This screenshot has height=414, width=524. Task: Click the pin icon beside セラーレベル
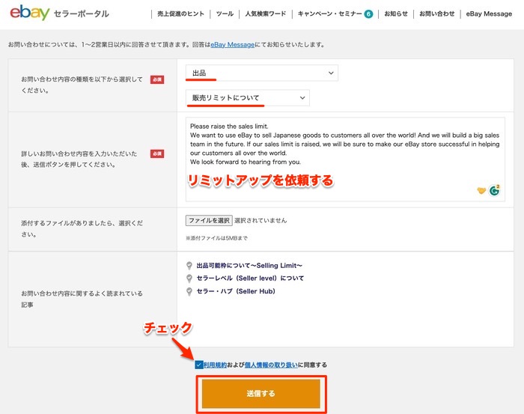pyautogui.click(x=189, y=278)
